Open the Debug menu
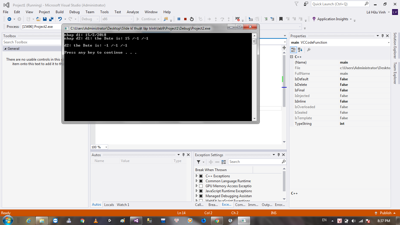Screen dimensions: 400x225 [74, 12]
